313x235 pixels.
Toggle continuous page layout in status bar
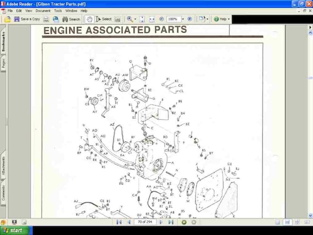(x=287, y=222)
